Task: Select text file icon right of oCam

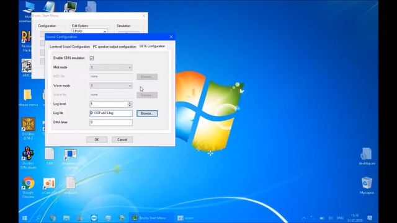Action: tap(71, 186)
